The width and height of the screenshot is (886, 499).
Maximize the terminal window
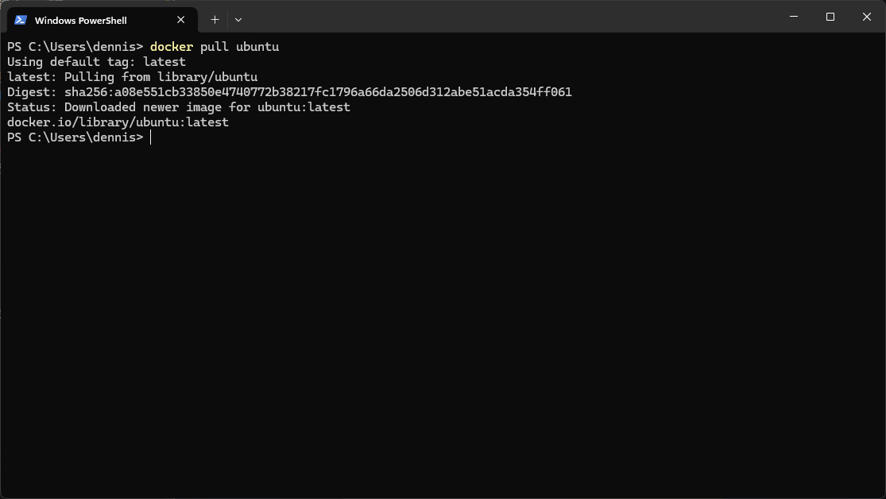click(830, 16)
